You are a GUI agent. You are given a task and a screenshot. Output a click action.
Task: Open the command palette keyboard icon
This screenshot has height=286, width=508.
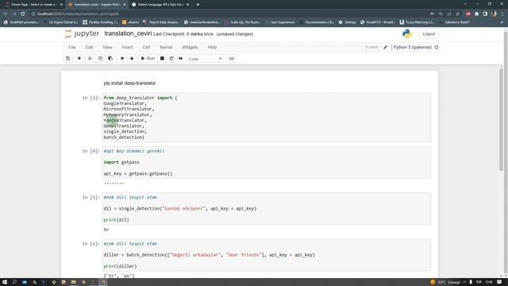(x=231, y=58)
